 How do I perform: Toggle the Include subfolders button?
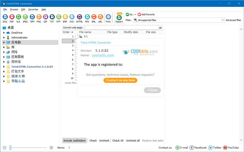click(74, 141)
